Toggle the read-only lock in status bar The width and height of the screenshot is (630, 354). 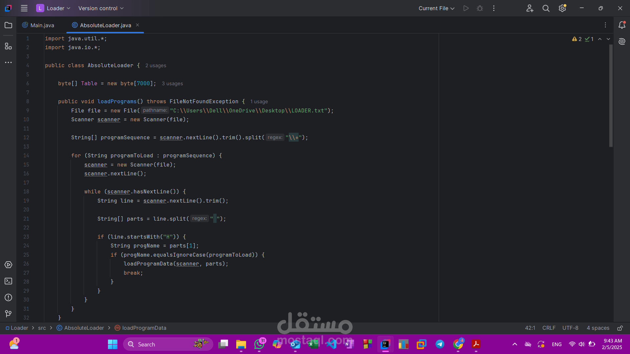pos(620,328)
